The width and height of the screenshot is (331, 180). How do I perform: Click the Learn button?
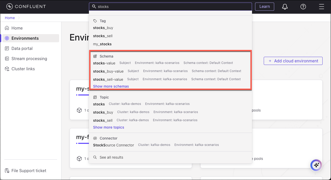click(x=264, y=7)
